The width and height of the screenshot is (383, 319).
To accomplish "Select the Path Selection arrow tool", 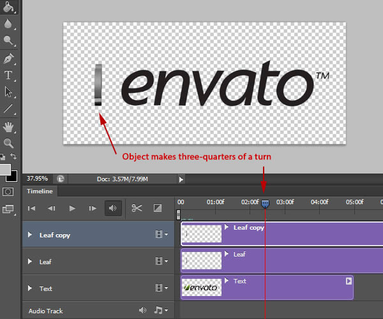I will (x=8, y=92).
